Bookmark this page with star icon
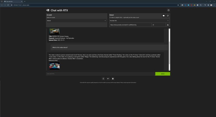The width and height of the screenshot is (216, 117). 178,5
